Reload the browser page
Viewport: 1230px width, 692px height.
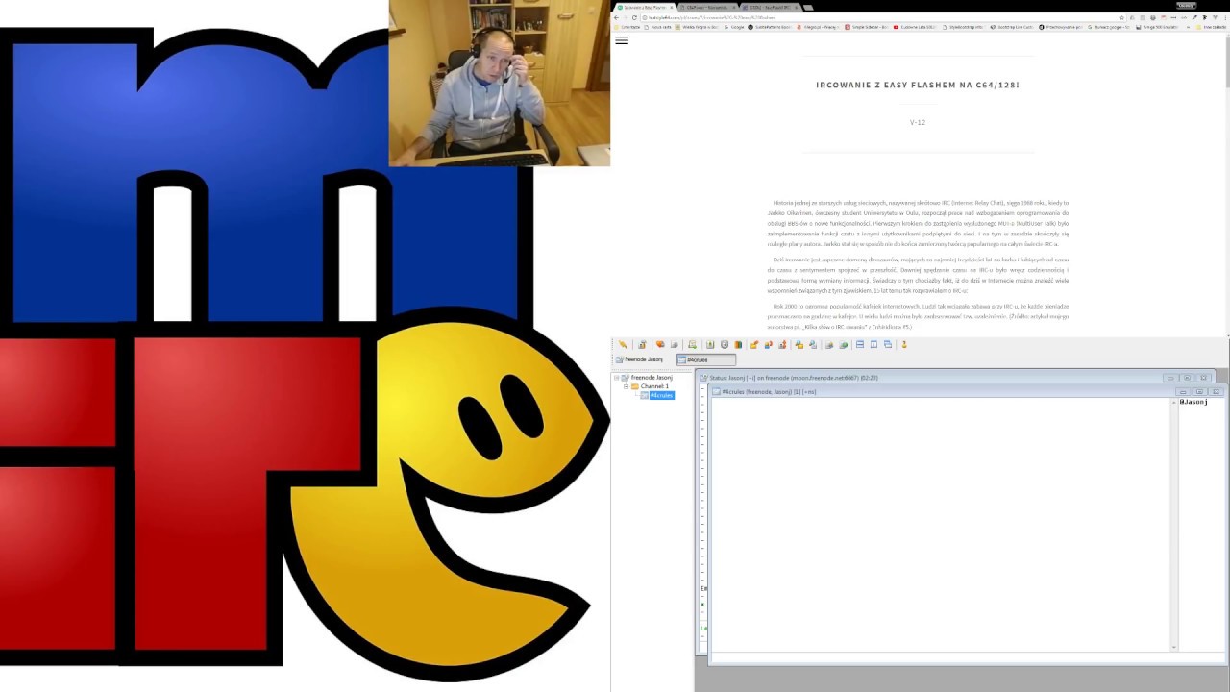(x=634, y=17)
